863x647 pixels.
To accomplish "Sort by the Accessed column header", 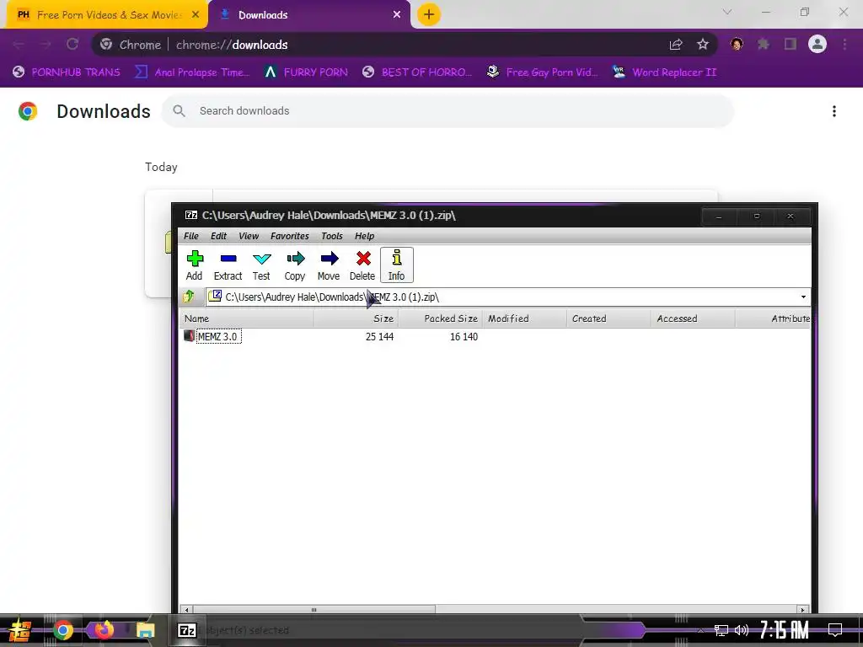I will click(693, 318).
